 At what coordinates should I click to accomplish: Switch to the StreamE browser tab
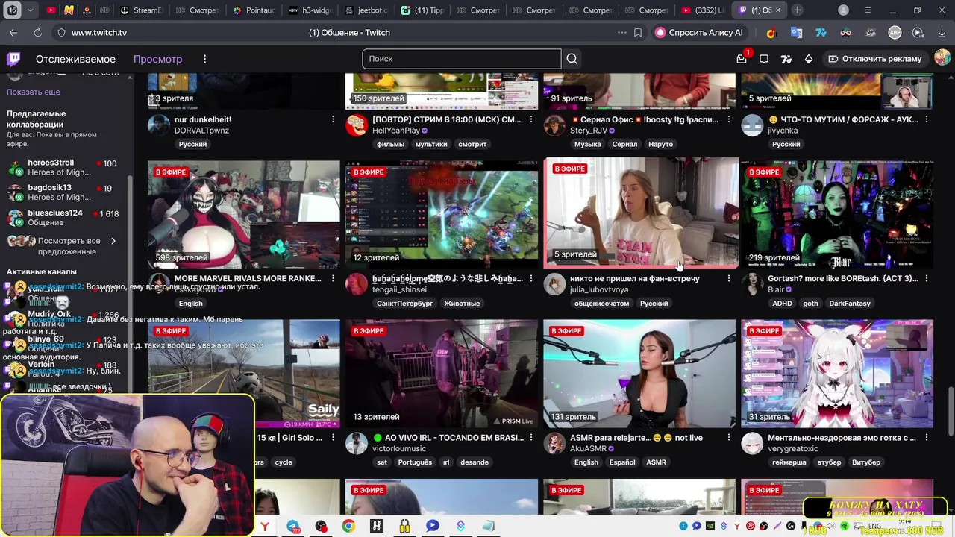pyautogui.click(x=142, y=10)
